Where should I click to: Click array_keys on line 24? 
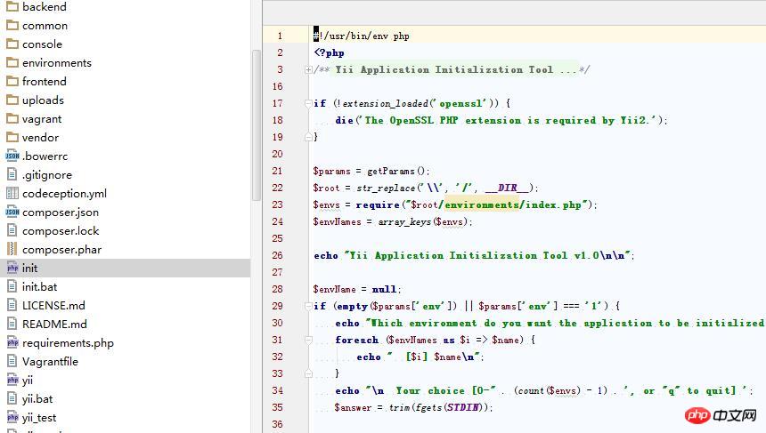point(404,222)
